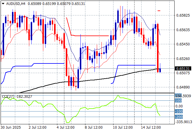Select the current price tag 0.65131
This screenshot has height=131, width=193.
point(183,68)
